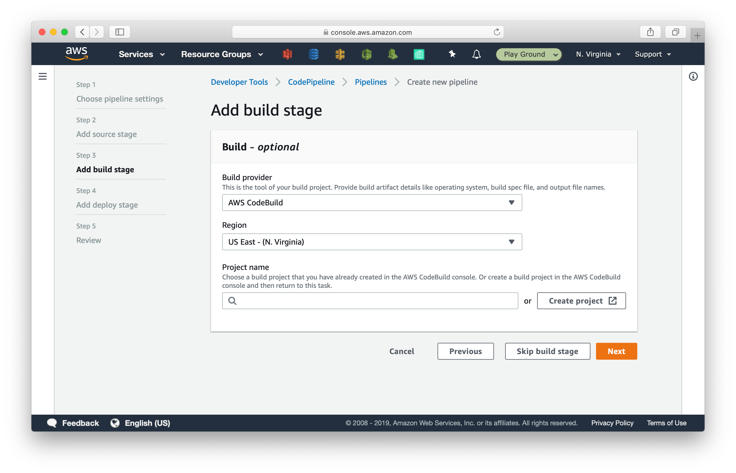Viewport: 736px width, 473px height.
Task: Click the red service shortcut icon in navbar
Action: (x=287, y=54)
